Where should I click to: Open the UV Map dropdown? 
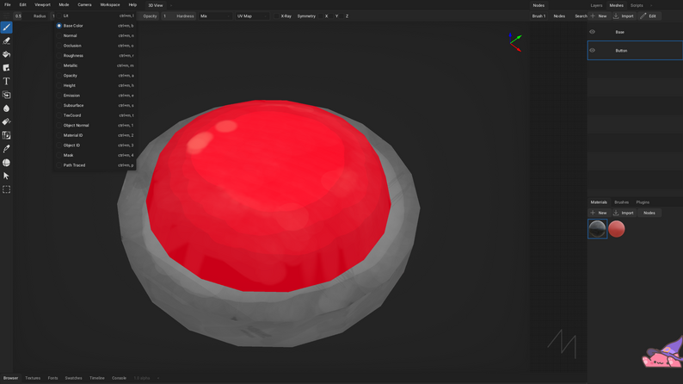click(x=252, y=16)
